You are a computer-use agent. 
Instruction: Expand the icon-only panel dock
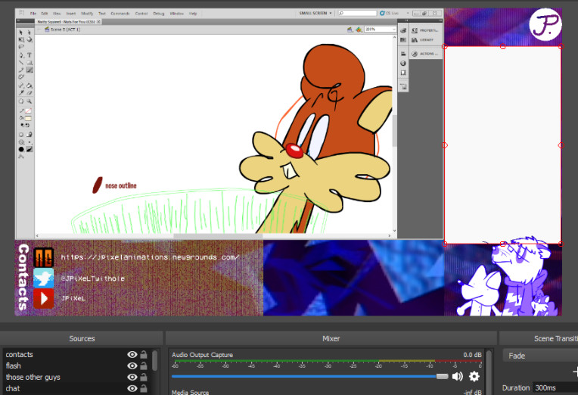point(406,20)
